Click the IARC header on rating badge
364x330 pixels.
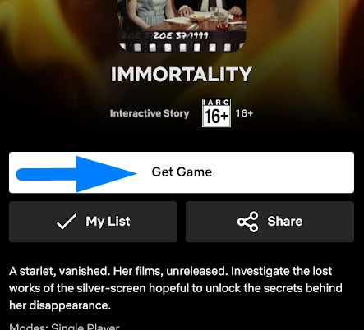pos(216,103)
